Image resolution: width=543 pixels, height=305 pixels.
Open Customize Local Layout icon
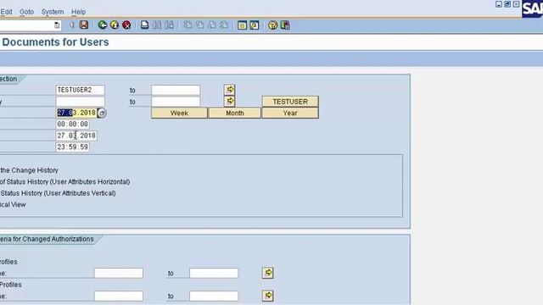tap(285, 25)
